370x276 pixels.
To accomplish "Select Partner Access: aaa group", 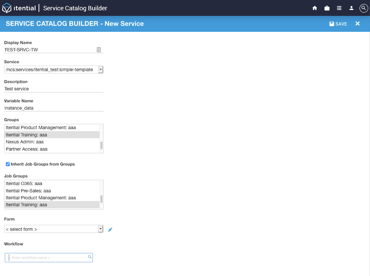I will (x=52, y=149).
